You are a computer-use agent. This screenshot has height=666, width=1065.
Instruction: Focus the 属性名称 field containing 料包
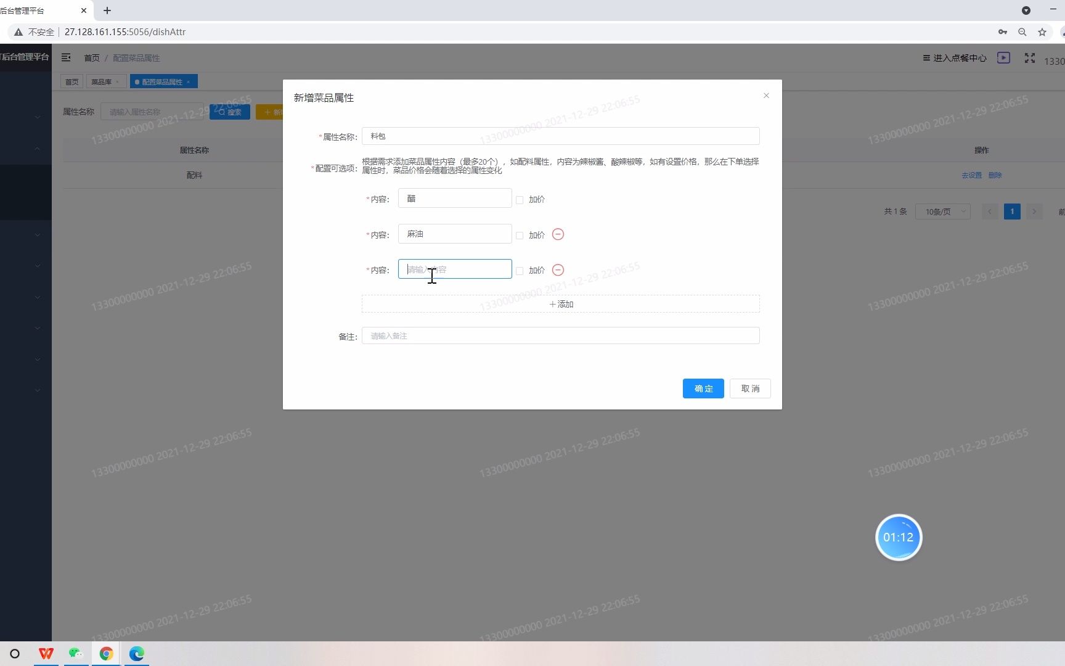point(560,136)
